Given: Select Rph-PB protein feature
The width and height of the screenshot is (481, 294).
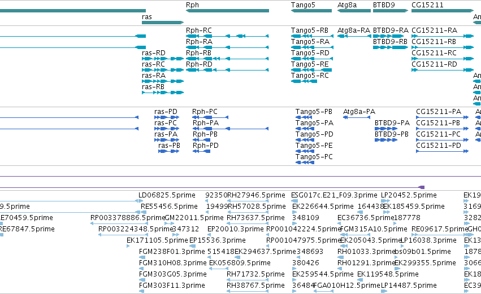Looking at the screenshot, I should tap(202, 140).
